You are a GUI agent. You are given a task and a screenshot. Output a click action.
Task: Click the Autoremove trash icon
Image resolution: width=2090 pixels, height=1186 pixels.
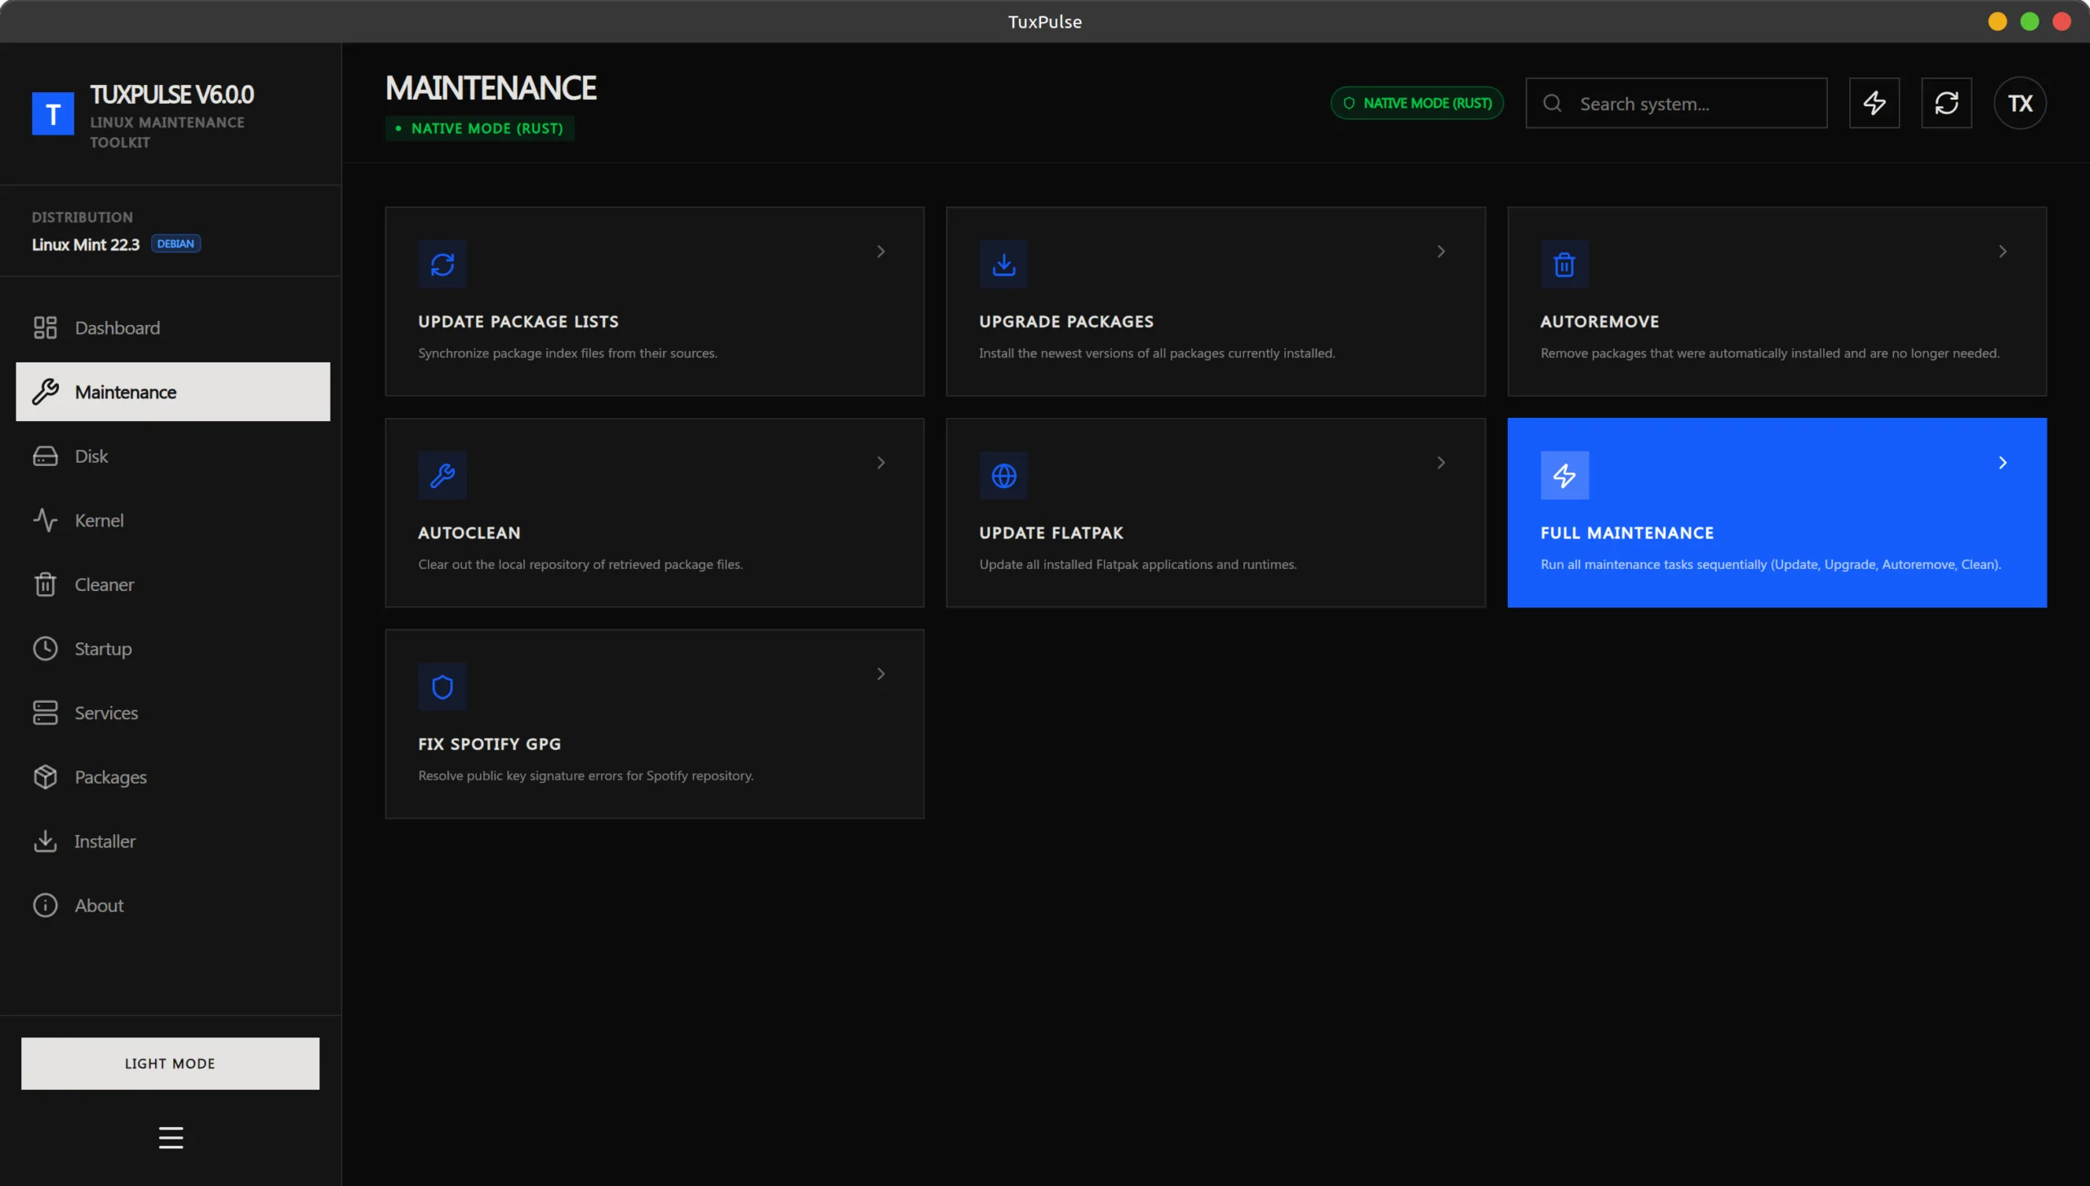(1564, 264)
